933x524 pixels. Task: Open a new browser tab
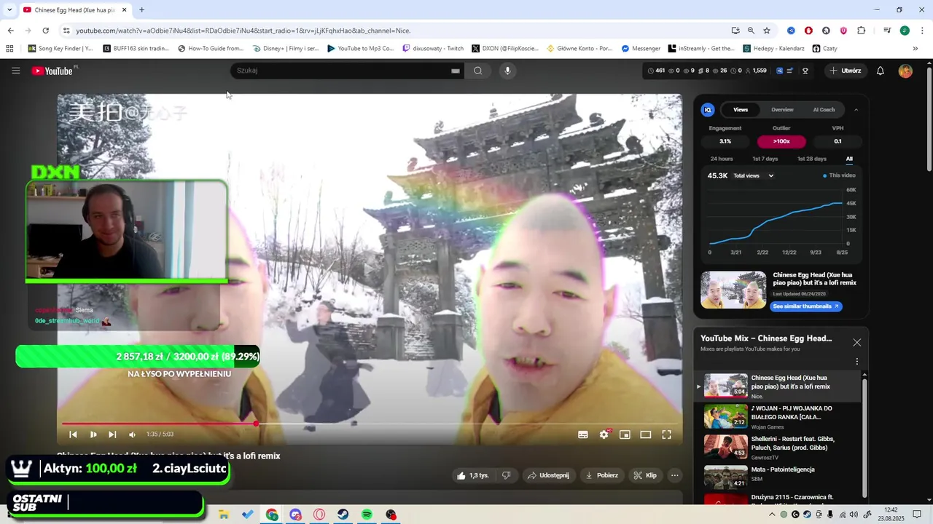[141, 10]
